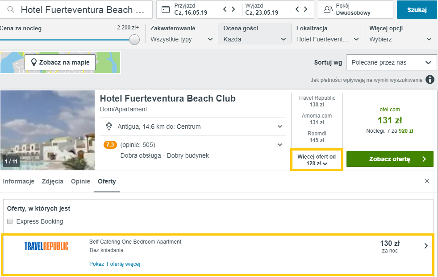
Task: Open Pokój Dwuosobowy room selector
Action: click(x=355, y=9)
